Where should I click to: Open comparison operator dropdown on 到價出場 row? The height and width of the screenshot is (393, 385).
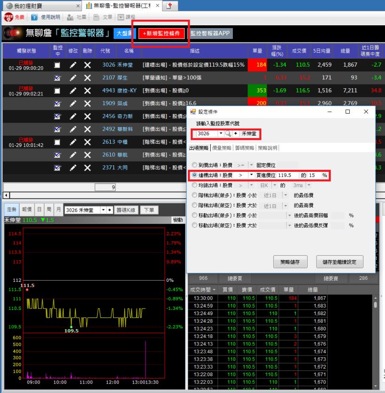[251, 165]
